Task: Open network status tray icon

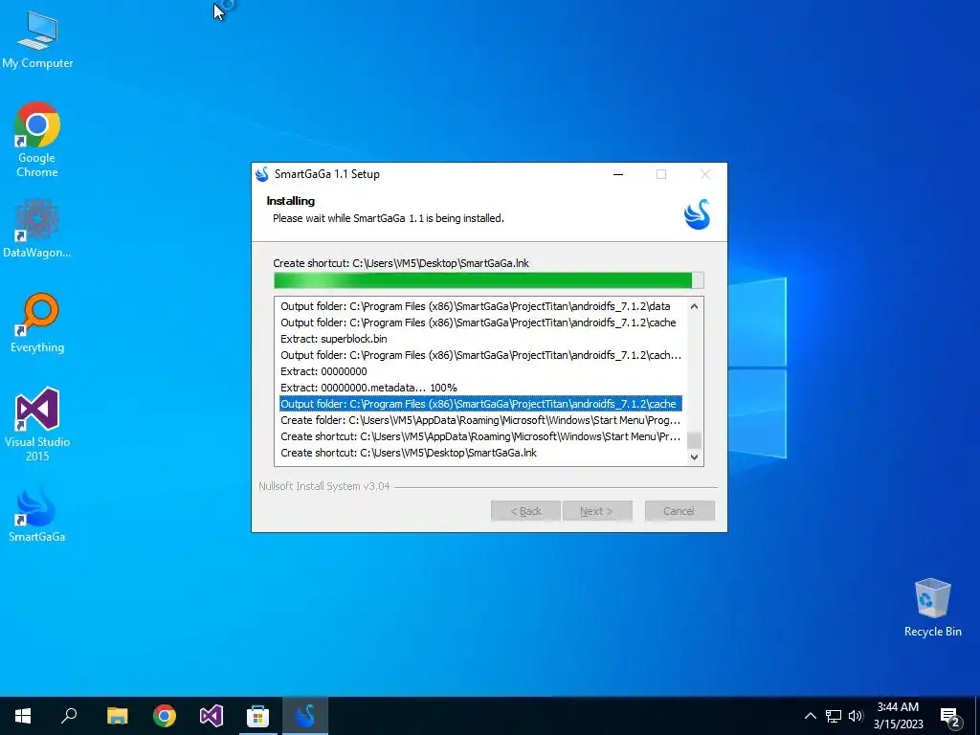Action: [x=834, y=716]
